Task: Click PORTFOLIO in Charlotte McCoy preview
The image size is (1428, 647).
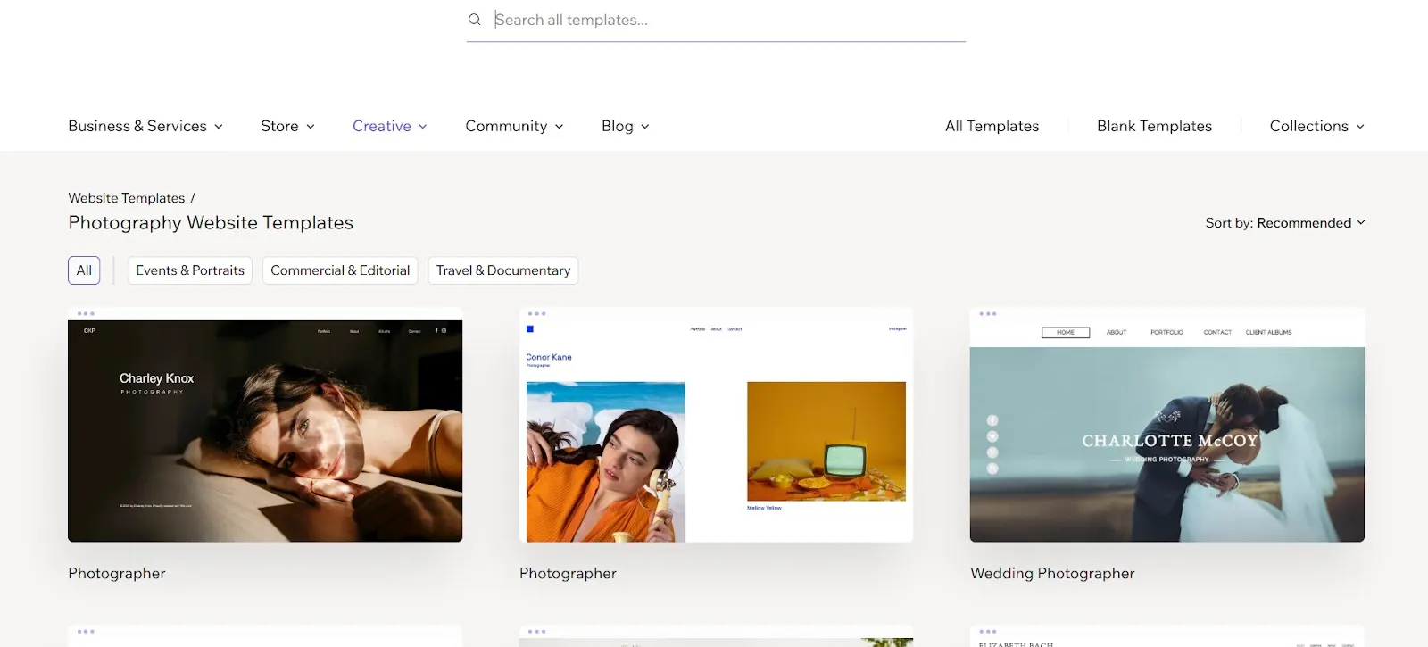Action: (1166, 332)
